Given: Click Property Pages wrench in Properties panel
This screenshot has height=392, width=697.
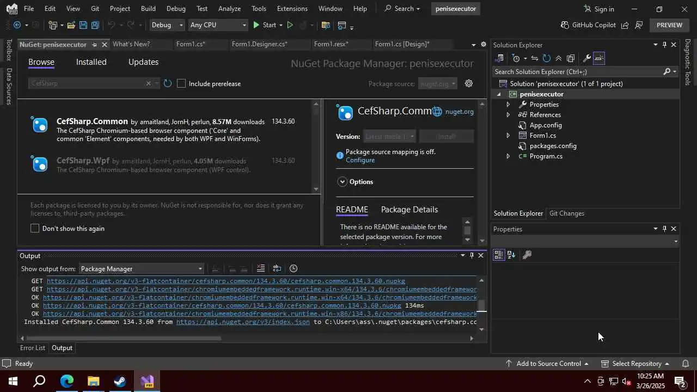Looking at the screenshot, I should click(527, 254).
